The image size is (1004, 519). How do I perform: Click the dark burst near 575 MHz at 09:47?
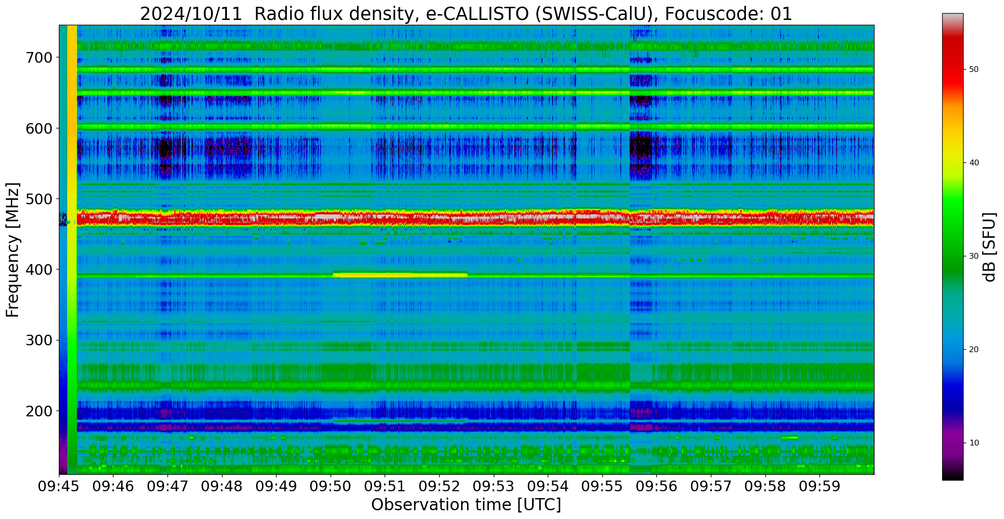(166, 147)
